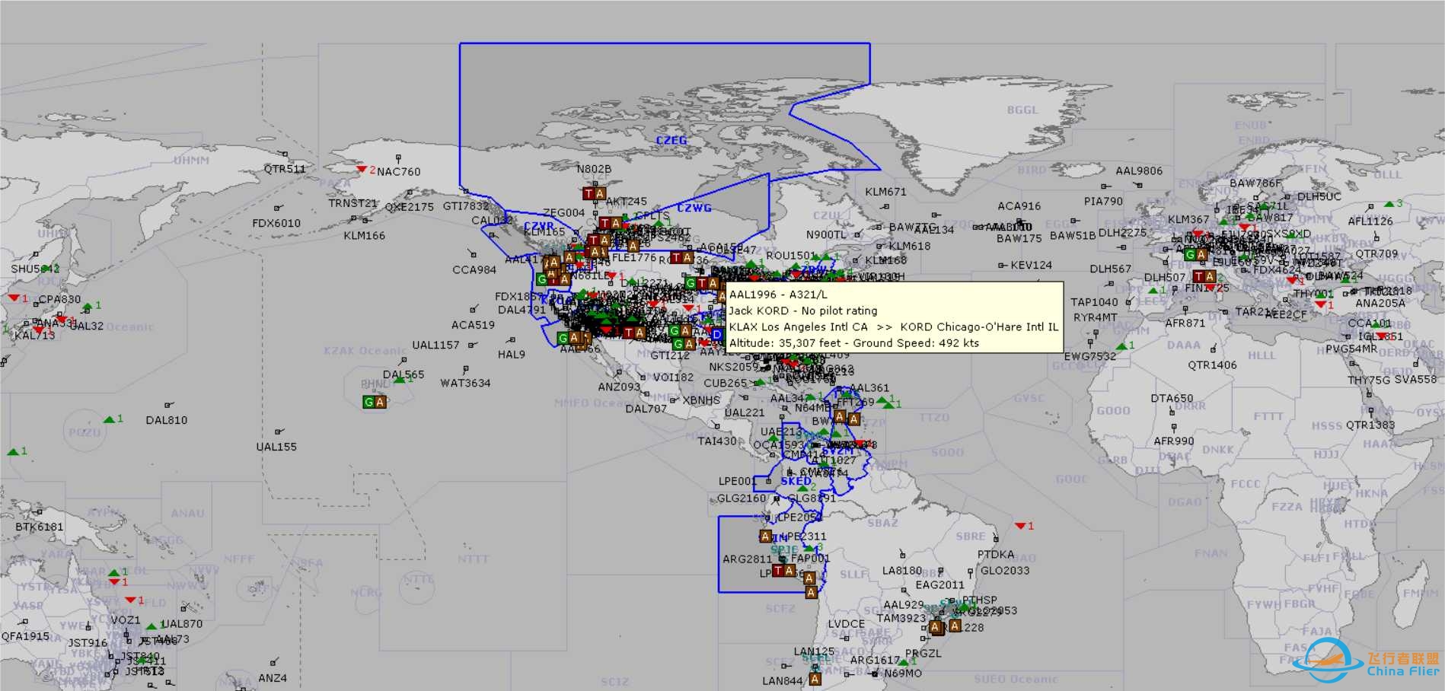The width and height of the screenshot is (1445, 691).
Task: Click the G A controller badge near Hawaii
Action: point(375,402)
